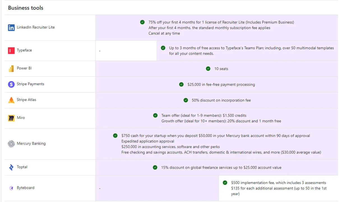This screenshot has width=340, height=202.
Task: Click the Miro yellow logo icon
Action: [11, 118]
